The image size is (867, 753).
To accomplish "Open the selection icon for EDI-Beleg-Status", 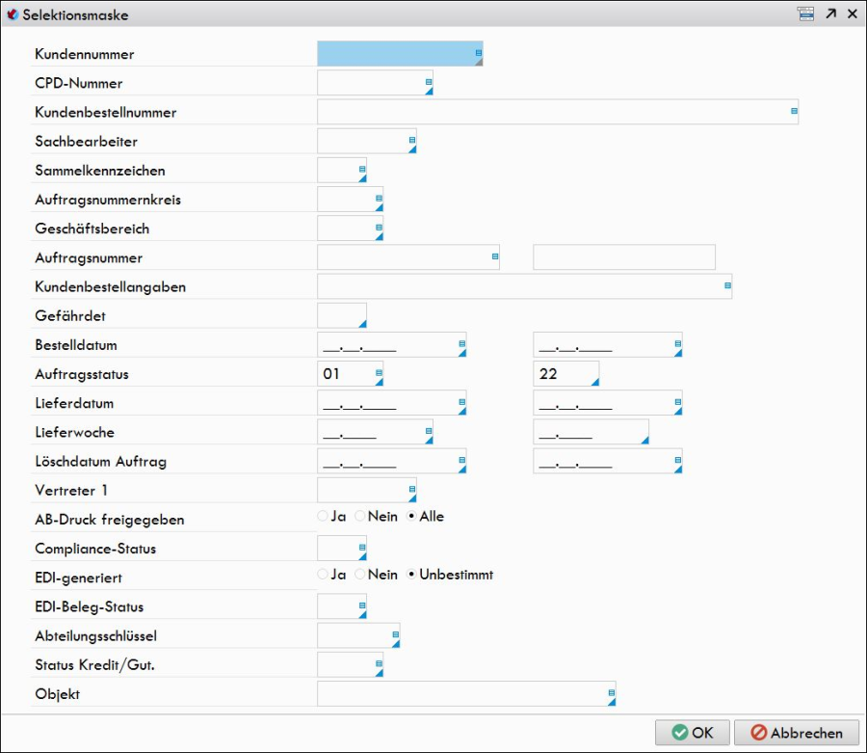I will (x=362, y=605).
